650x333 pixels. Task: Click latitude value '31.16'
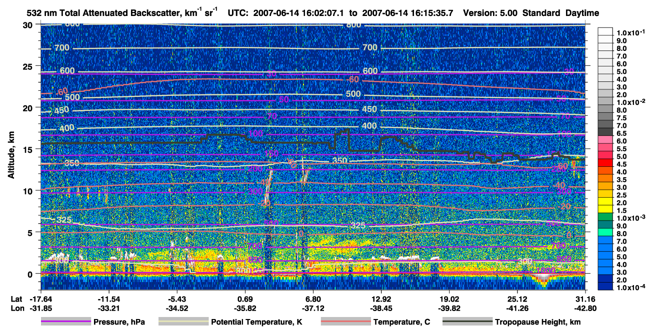585,299
